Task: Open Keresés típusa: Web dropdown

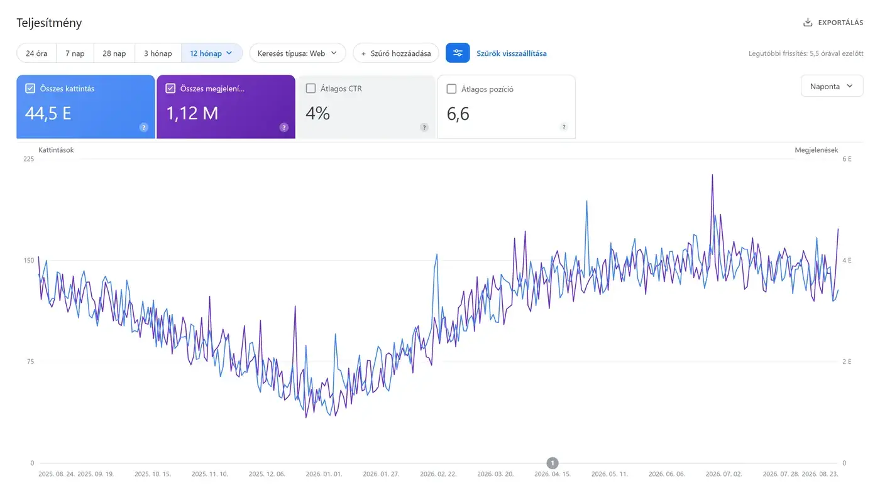Action: click(298, 53)
